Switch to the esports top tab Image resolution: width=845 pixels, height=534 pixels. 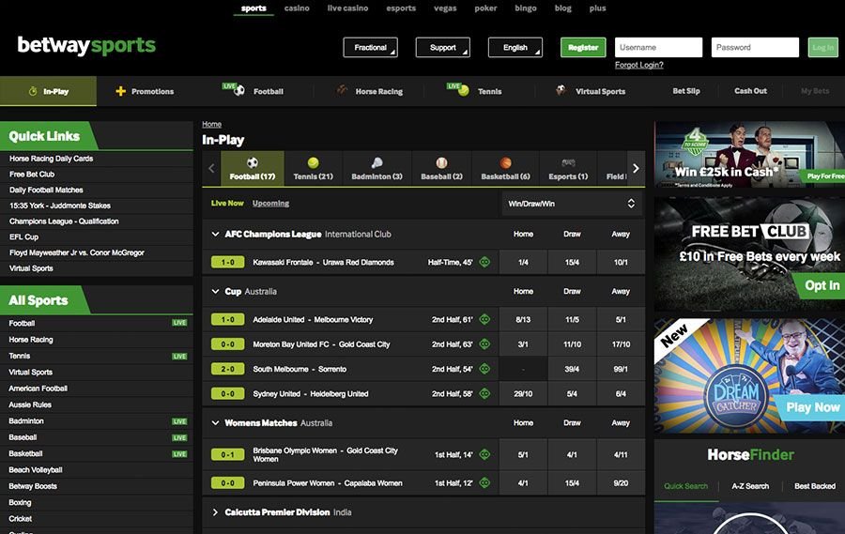click(401, 8)
